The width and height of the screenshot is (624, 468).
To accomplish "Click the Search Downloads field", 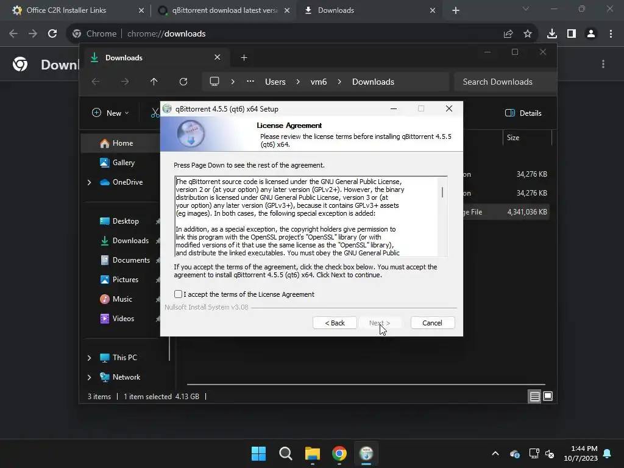I will [505, 82].
